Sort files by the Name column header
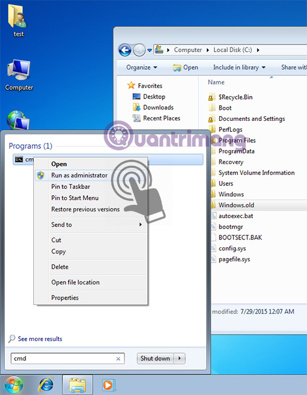 [x=216, y=82]
